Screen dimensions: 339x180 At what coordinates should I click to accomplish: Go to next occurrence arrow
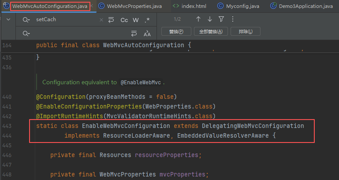pyautogui.click(x=210, y=19)
